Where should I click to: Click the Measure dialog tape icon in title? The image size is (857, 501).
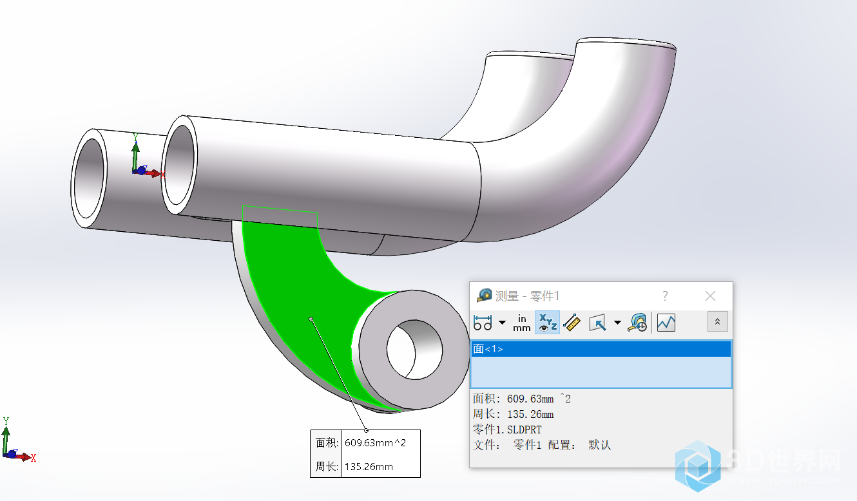click(x=485, y=296)
